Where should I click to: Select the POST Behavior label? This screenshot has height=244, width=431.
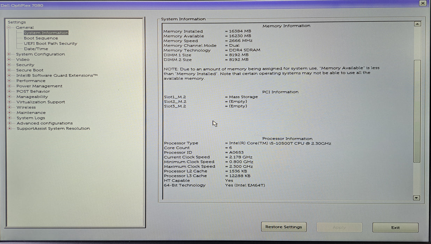click(x=33, y=91)
